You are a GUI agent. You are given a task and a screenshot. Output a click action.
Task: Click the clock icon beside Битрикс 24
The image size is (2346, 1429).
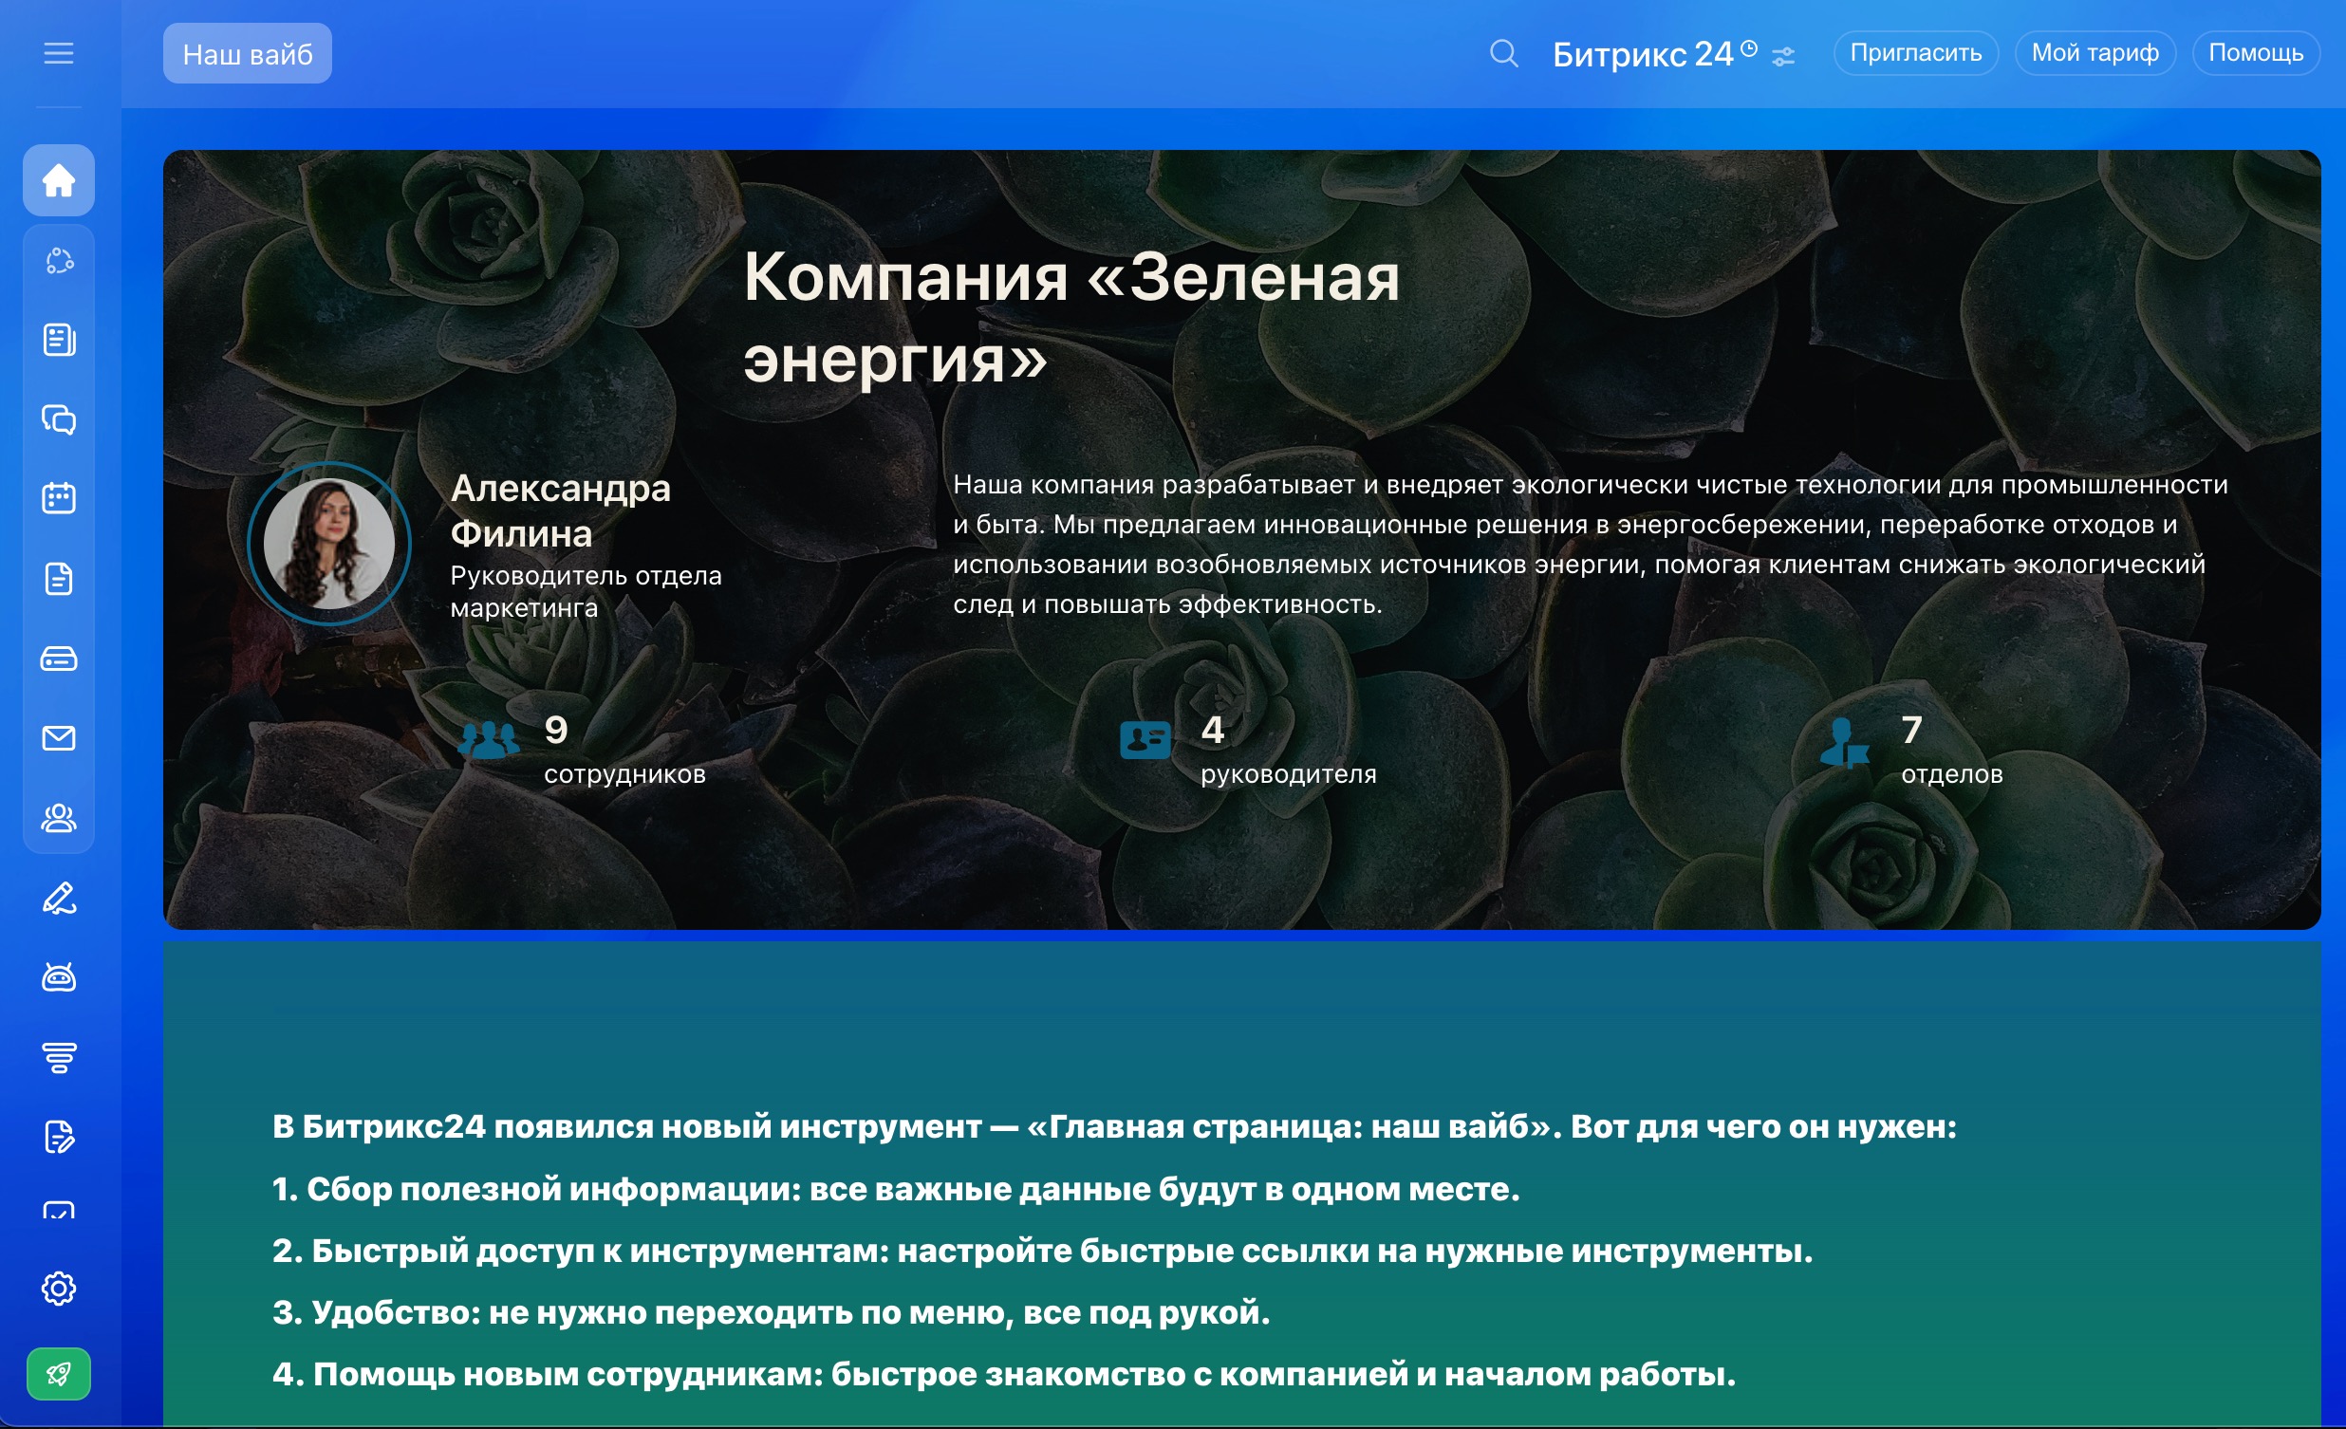coord(1749,47)
